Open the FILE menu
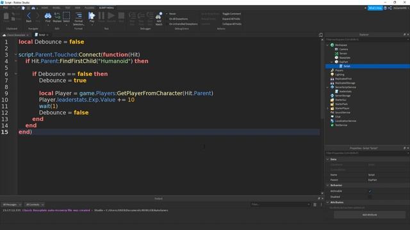 (x=5, y=8)
